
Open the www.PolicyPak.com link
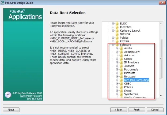coord(31,96)
